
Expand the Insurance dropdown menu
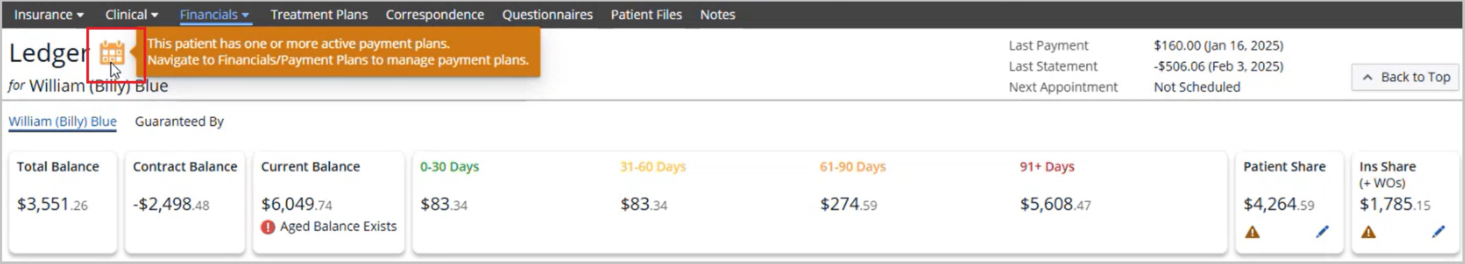point(49,15)
